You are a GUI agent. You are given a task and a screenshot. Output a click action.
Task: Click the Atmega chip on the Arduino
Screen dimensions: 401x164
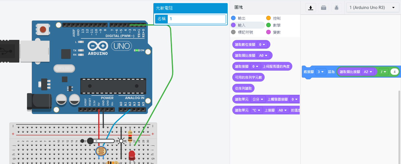pos(113,86)
